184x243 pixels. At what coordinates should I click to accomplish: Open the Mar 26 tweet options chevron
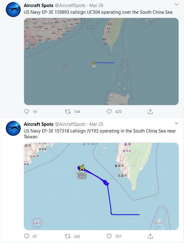click(x=176, y=5)
